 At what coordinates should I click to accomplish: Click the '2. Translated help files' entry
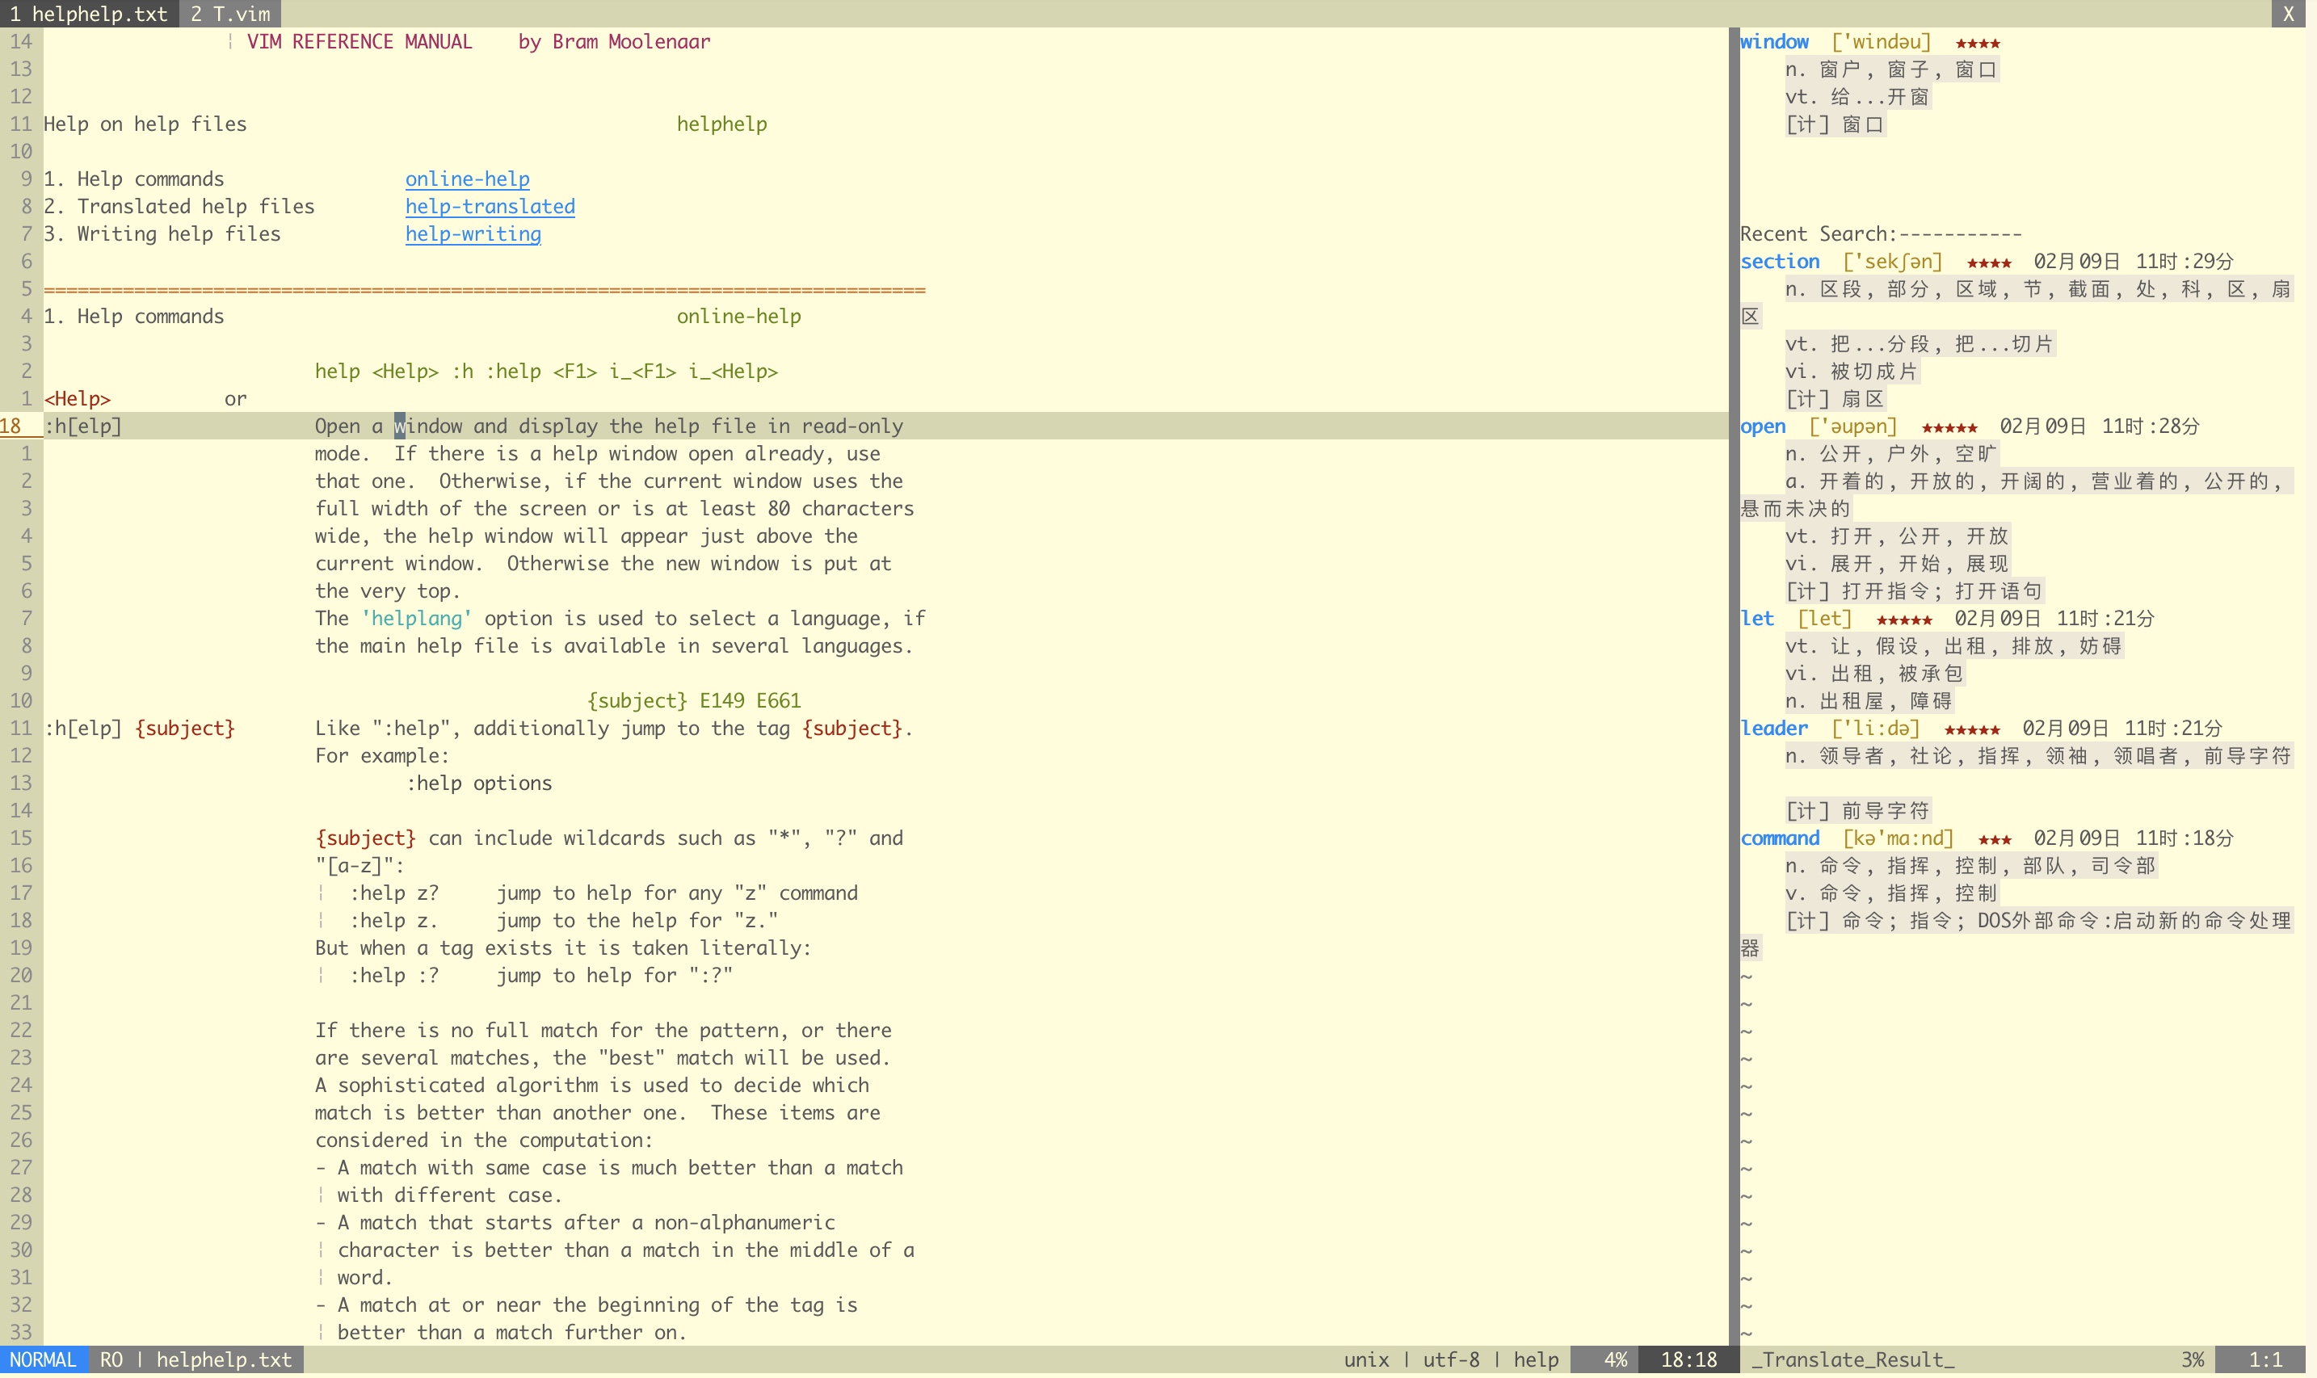pos(179,206)
